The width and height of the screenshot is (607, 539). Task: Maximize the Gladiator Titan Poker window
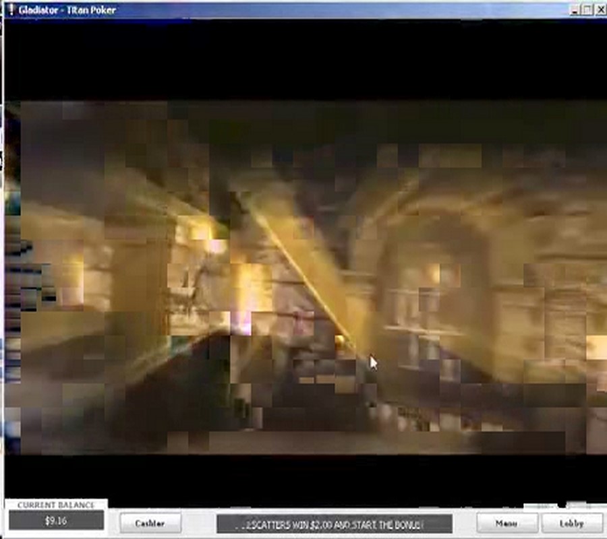pyautogui.click(x=587, y=9)
